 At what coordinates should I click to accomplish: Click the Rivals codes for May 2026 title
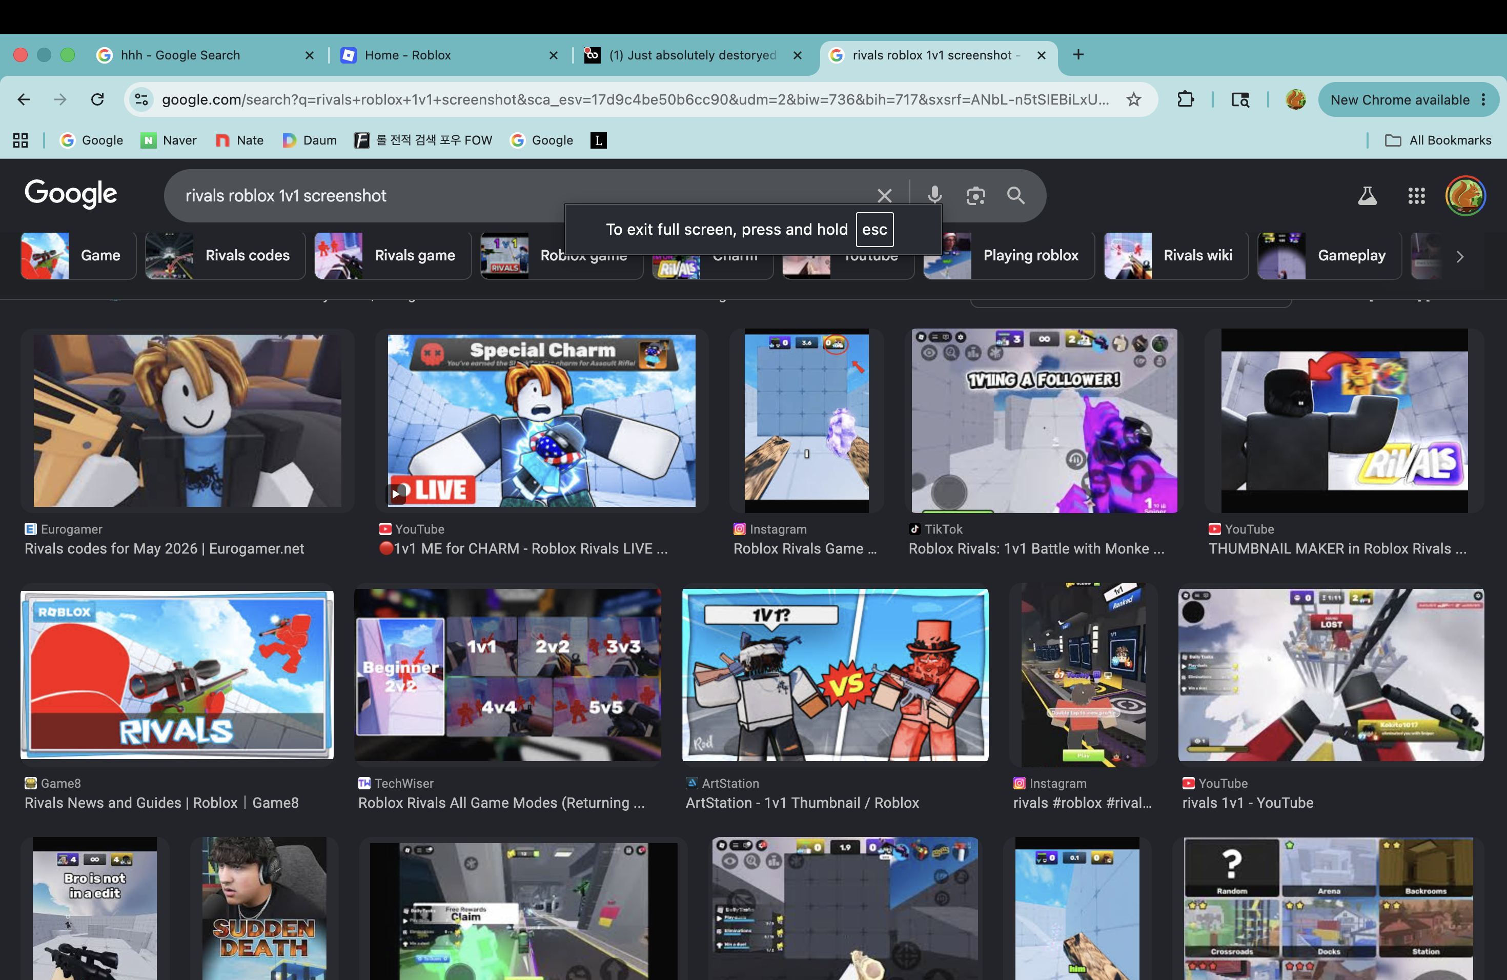[x=164, y=548]
